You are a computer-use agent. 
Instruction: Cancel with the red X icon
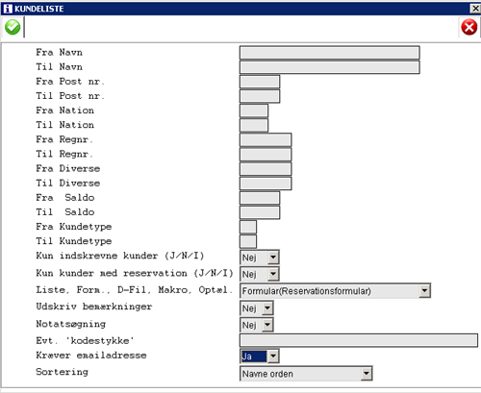point(469,27)
